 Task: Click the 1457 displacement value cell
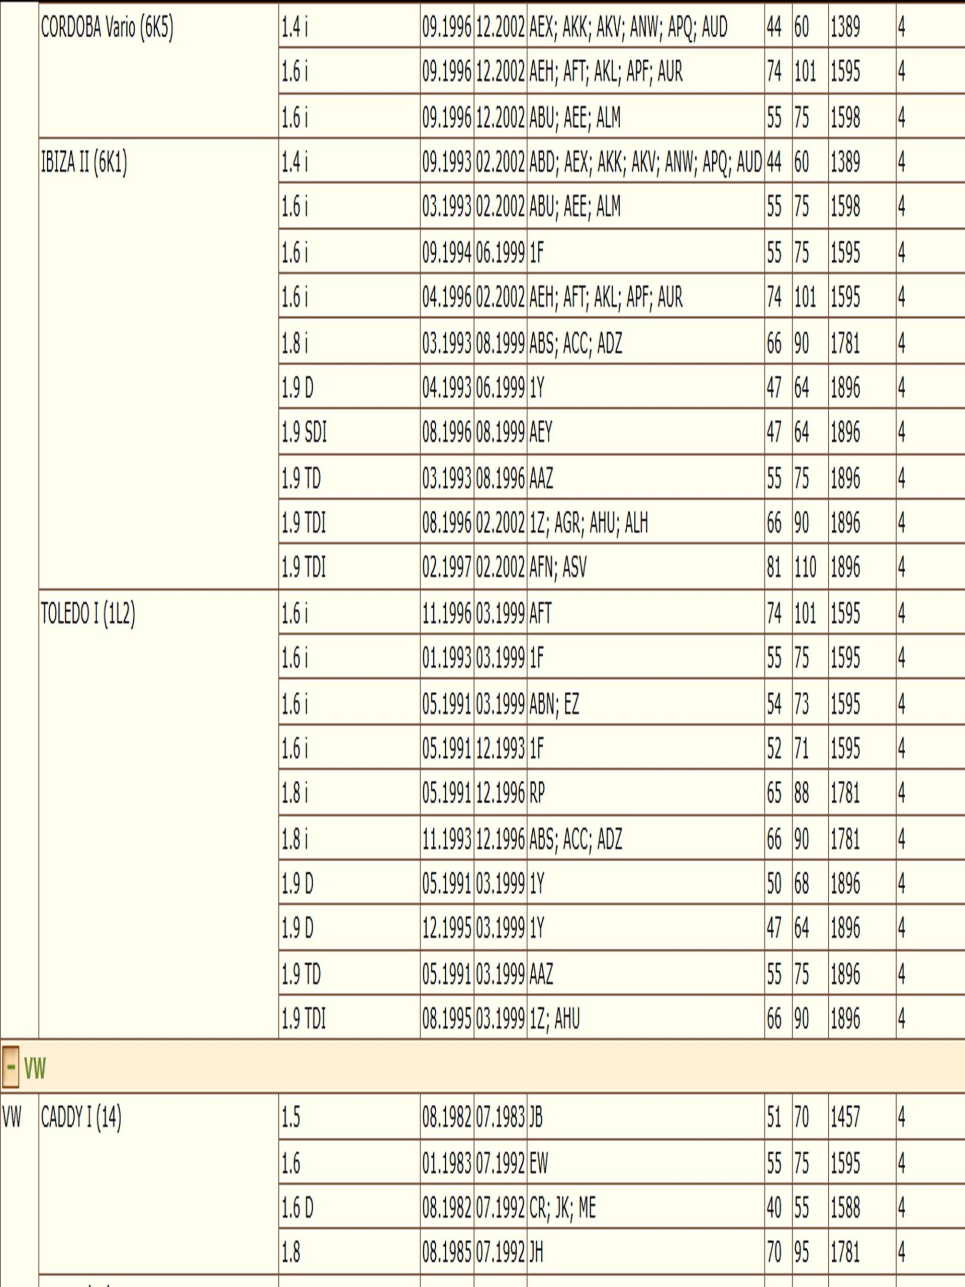[x=844, y=1117]
